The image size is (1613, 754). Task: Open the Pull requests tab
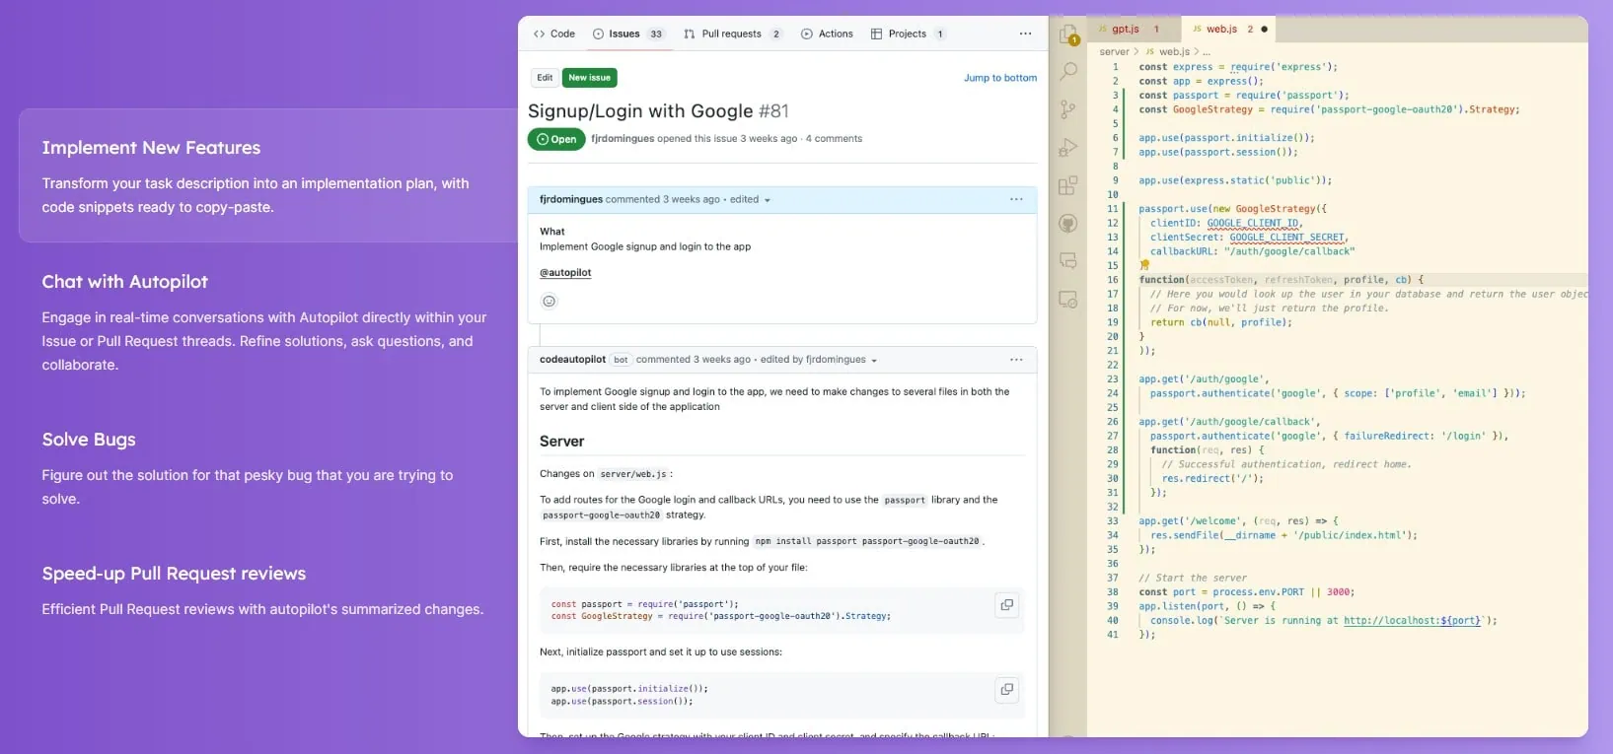pyautogui.click(x=732, y=34)
